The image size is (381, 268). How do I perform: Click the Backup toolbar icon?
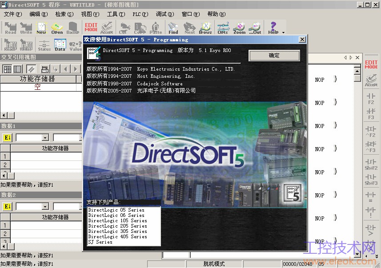click(x=72, y=28)
